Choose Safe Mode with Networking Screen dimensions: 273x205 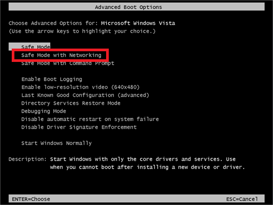[61, 55]
